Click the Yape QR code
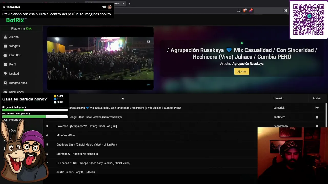 pos(309,20)
